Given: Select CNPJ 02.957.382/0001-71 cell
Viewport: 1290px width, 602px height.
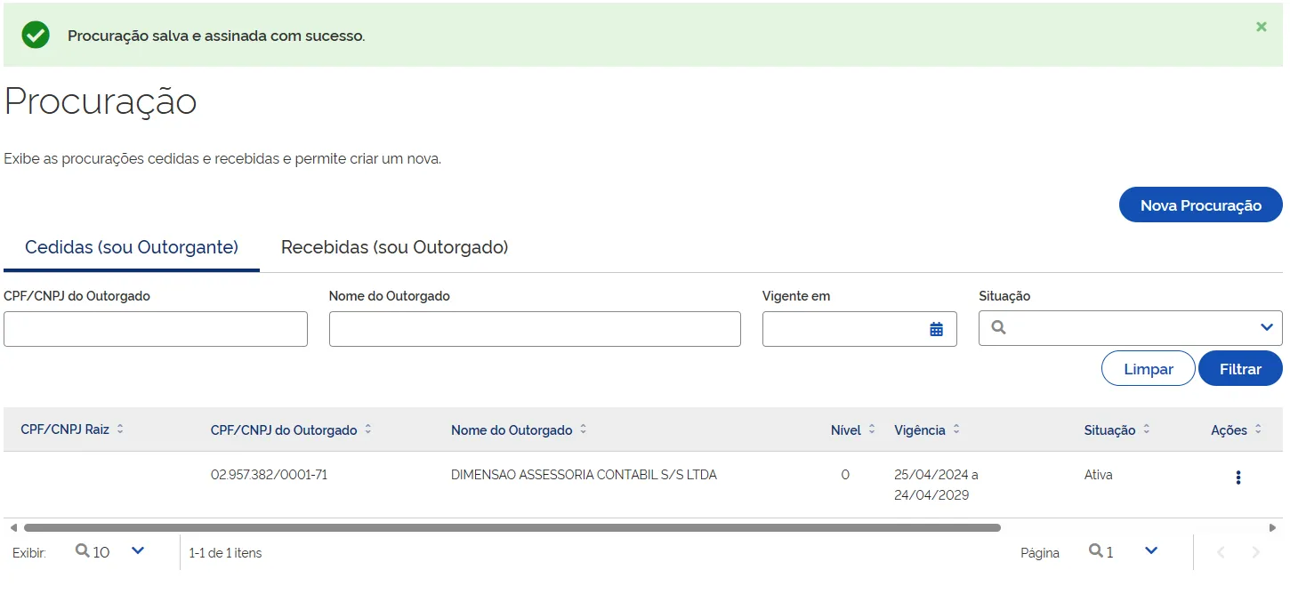Looking at the screenshot, I should point(269,475).
